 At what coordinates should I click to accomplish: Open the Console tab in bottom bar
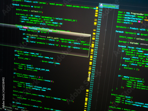9,107
